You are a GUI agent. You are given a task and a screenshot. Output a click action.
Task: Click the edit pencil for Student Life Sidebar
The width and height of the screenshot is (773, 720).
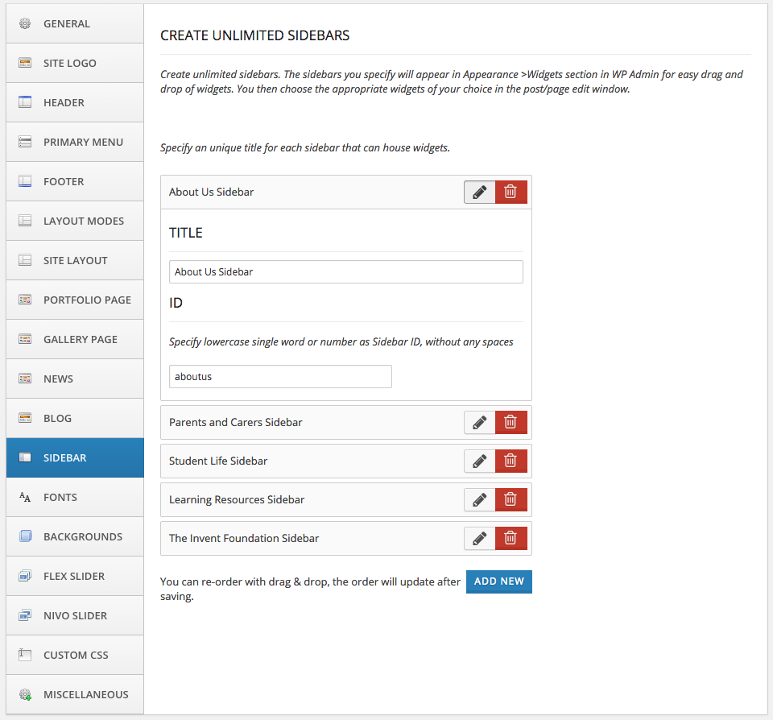pos(479,461)
